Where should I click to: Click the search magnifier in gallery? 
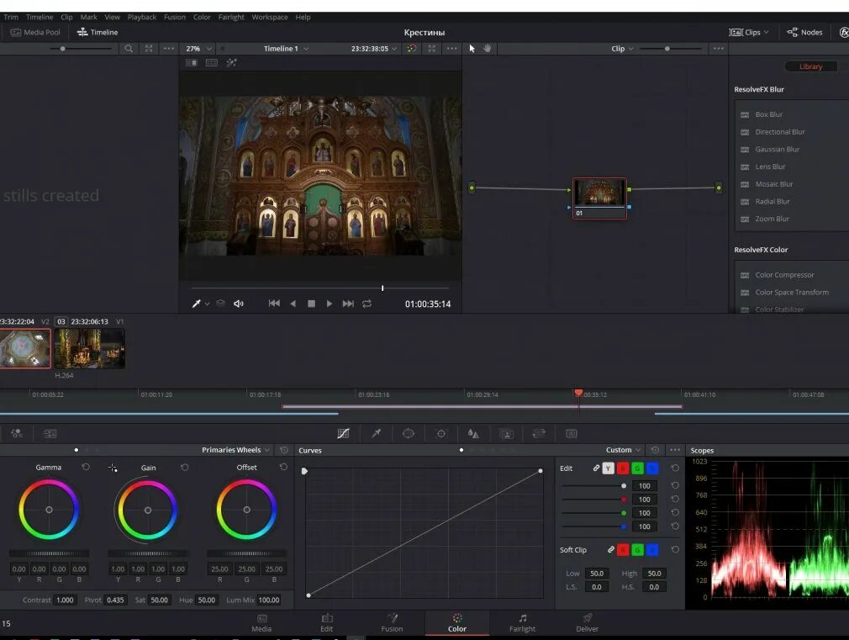129,48
